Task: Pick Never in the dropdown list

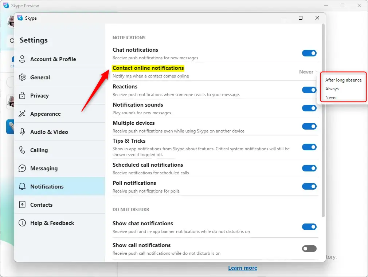Action: point(331,97)
